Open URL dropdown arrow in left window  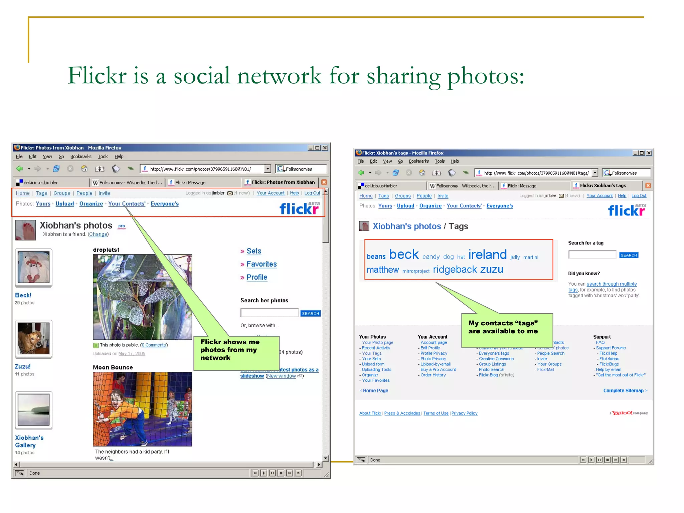[x=268, y=169]
